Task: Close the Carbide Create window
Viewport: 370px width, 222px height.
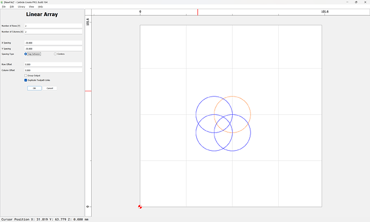Action: coord(365,2)
